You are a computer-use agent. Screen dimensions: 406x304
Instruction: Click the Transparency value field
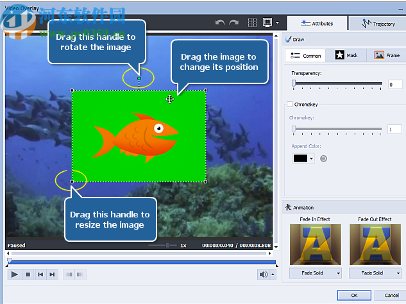(x=395, y=85)
